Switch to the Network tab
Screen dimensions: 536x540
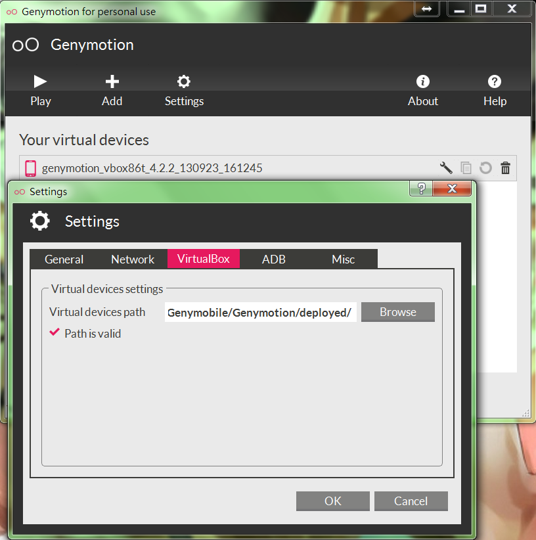click(133, 259)
